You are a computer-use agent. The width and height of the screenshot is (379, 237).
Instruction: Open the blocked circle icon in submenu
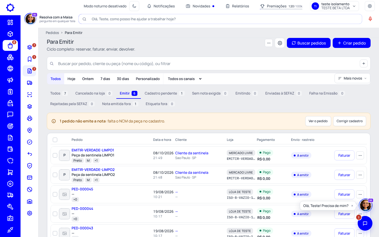click(30, 190)
